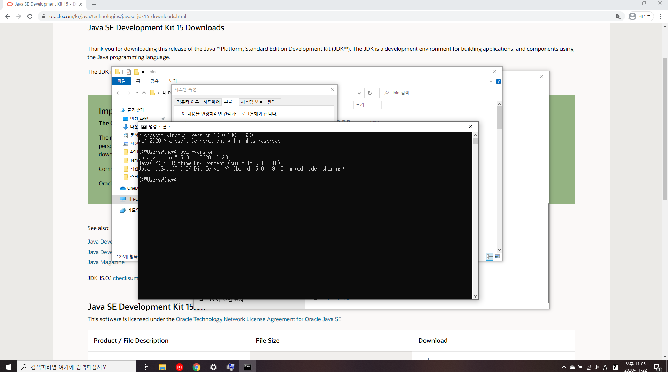Expand the File Explorer address history dropdown
This screenshot has height=372, width=668.
[359, 93]
